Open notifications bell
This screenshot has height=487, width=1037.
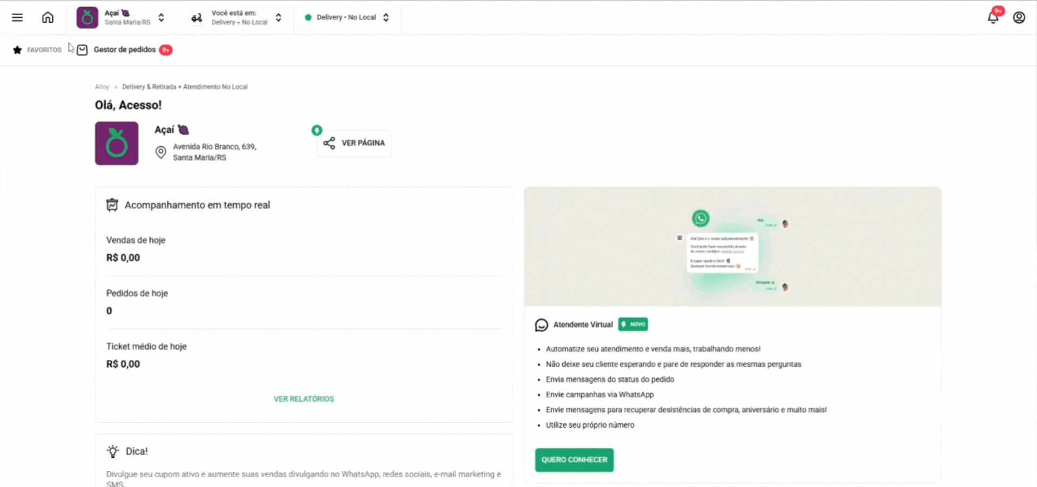click(993, 17)
